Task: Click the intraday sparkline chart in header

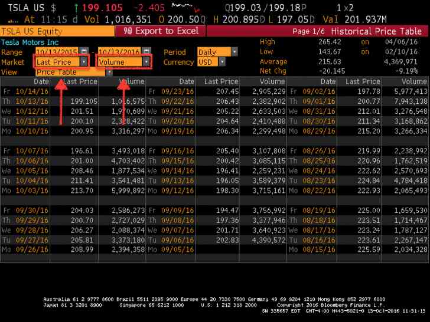Action: tap(185, 8)
